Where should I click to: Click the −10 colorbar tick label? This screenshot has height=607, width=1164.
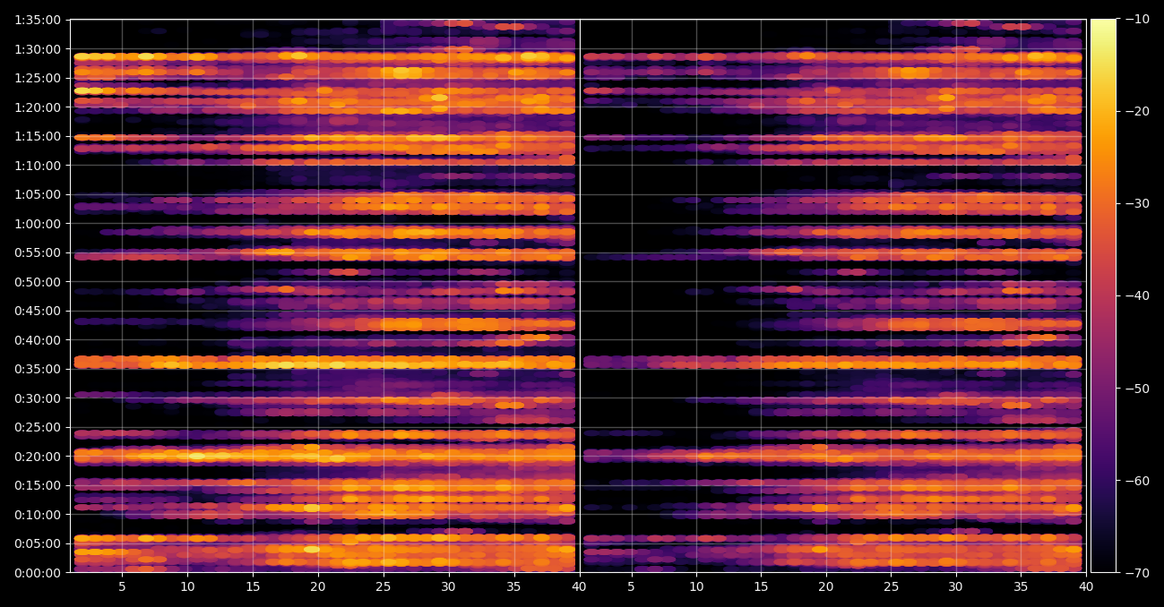pos(1136,19)
